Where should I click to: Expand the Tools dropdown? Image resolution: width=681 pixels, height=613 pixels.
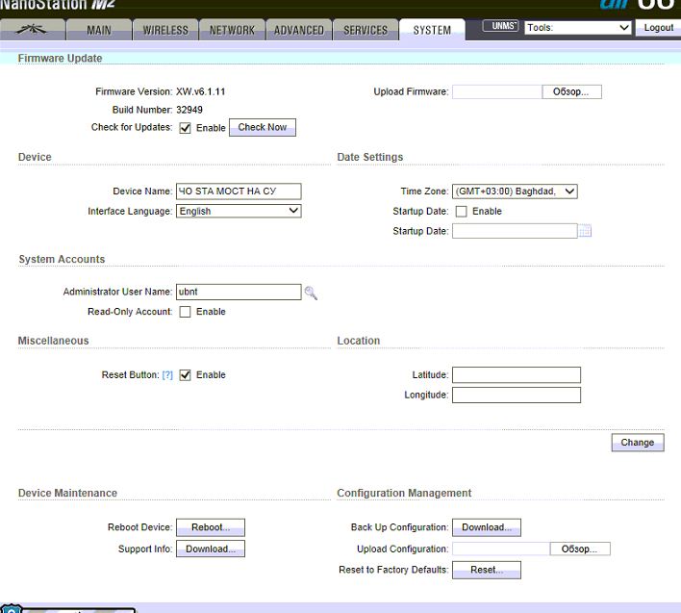tap(578, 28)
